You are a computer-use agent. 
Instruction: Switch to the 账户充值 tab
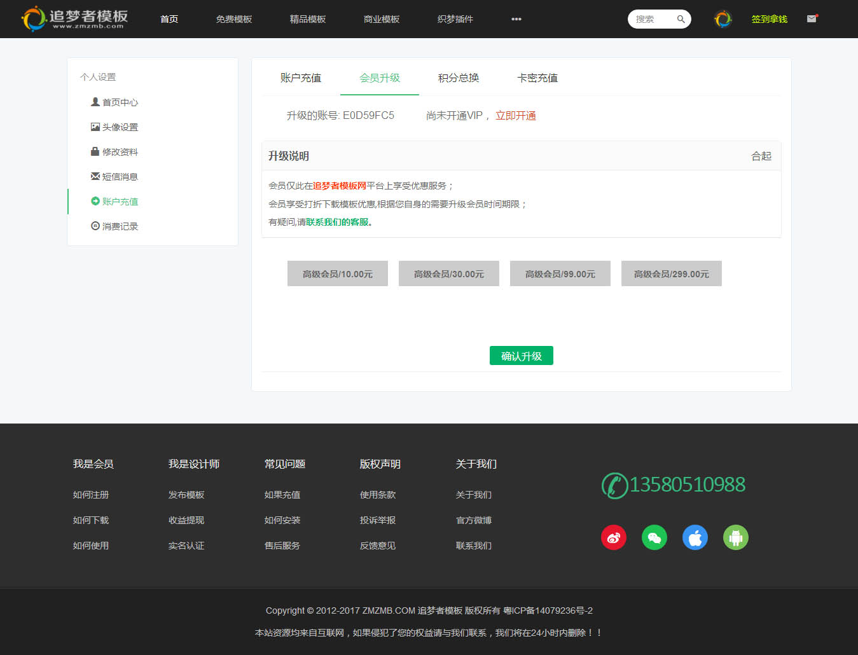pos(300,78)
